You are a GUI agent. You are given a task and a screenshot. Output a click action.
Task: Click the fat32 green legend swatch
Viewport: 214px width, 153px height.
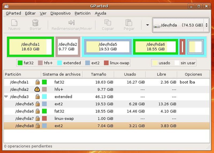coord(20,63)
